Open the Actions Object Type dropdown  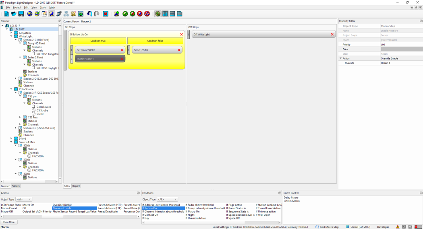(24, 199)
